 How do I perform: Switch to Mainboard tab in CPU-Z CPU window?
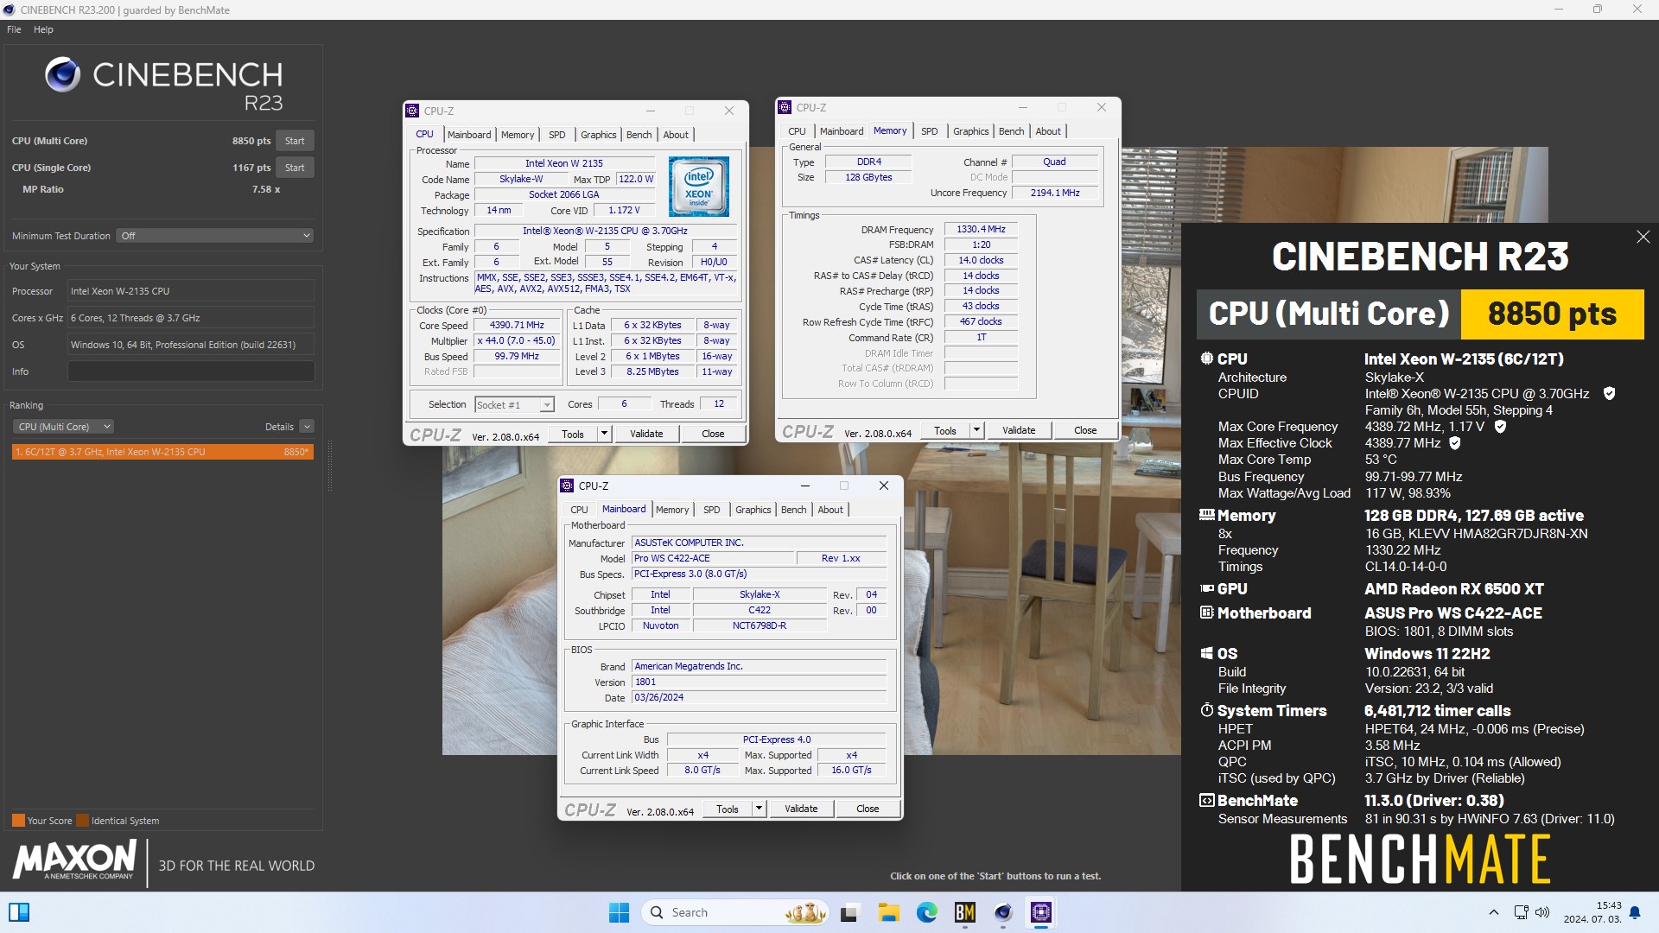[x=469, y=135]
